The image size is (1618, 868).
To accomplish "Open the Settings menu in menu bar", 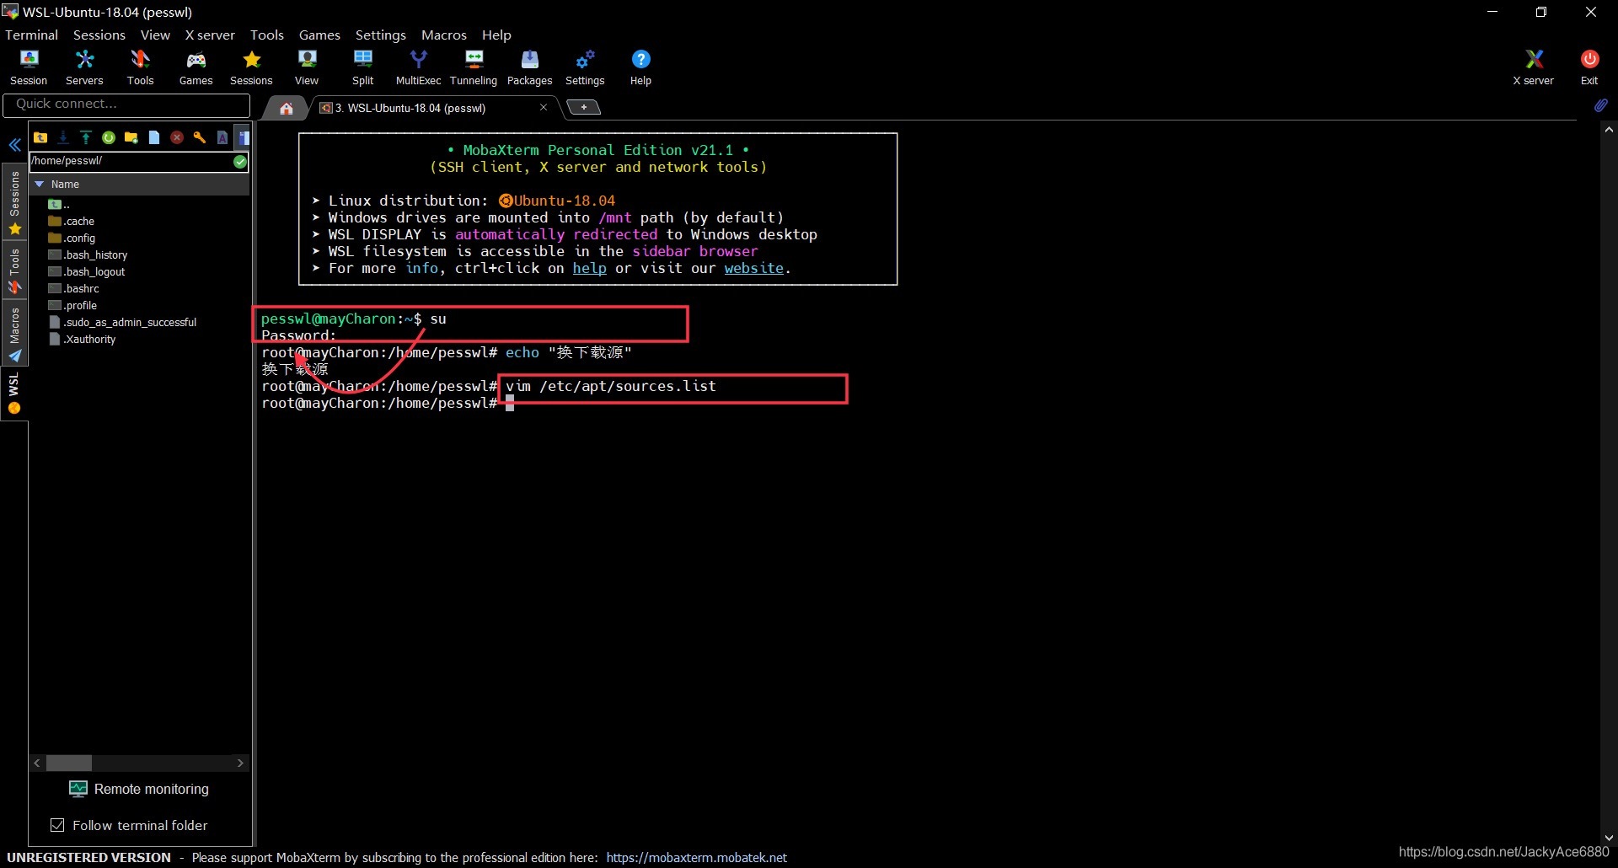I will click(x=381, y=35).
